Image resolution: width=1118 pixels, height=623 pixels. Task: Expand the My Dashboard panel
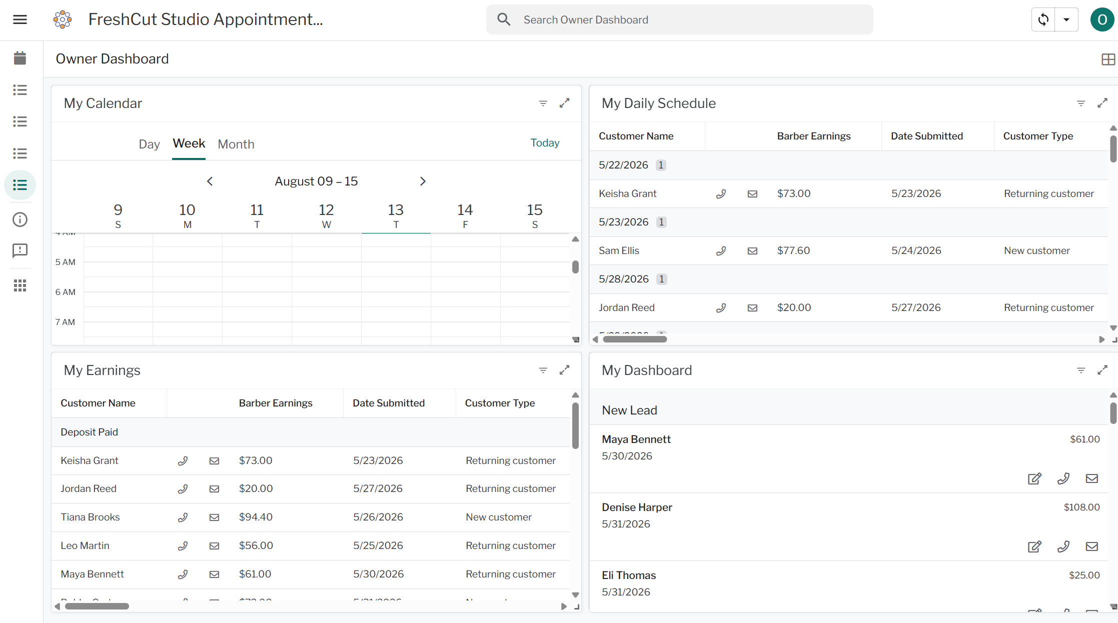pyautogui.click(x=1102, y=370)
